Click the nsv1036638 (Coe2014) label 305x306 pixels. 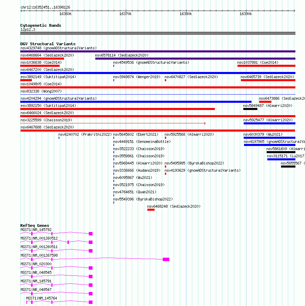(x=41, y=62)
